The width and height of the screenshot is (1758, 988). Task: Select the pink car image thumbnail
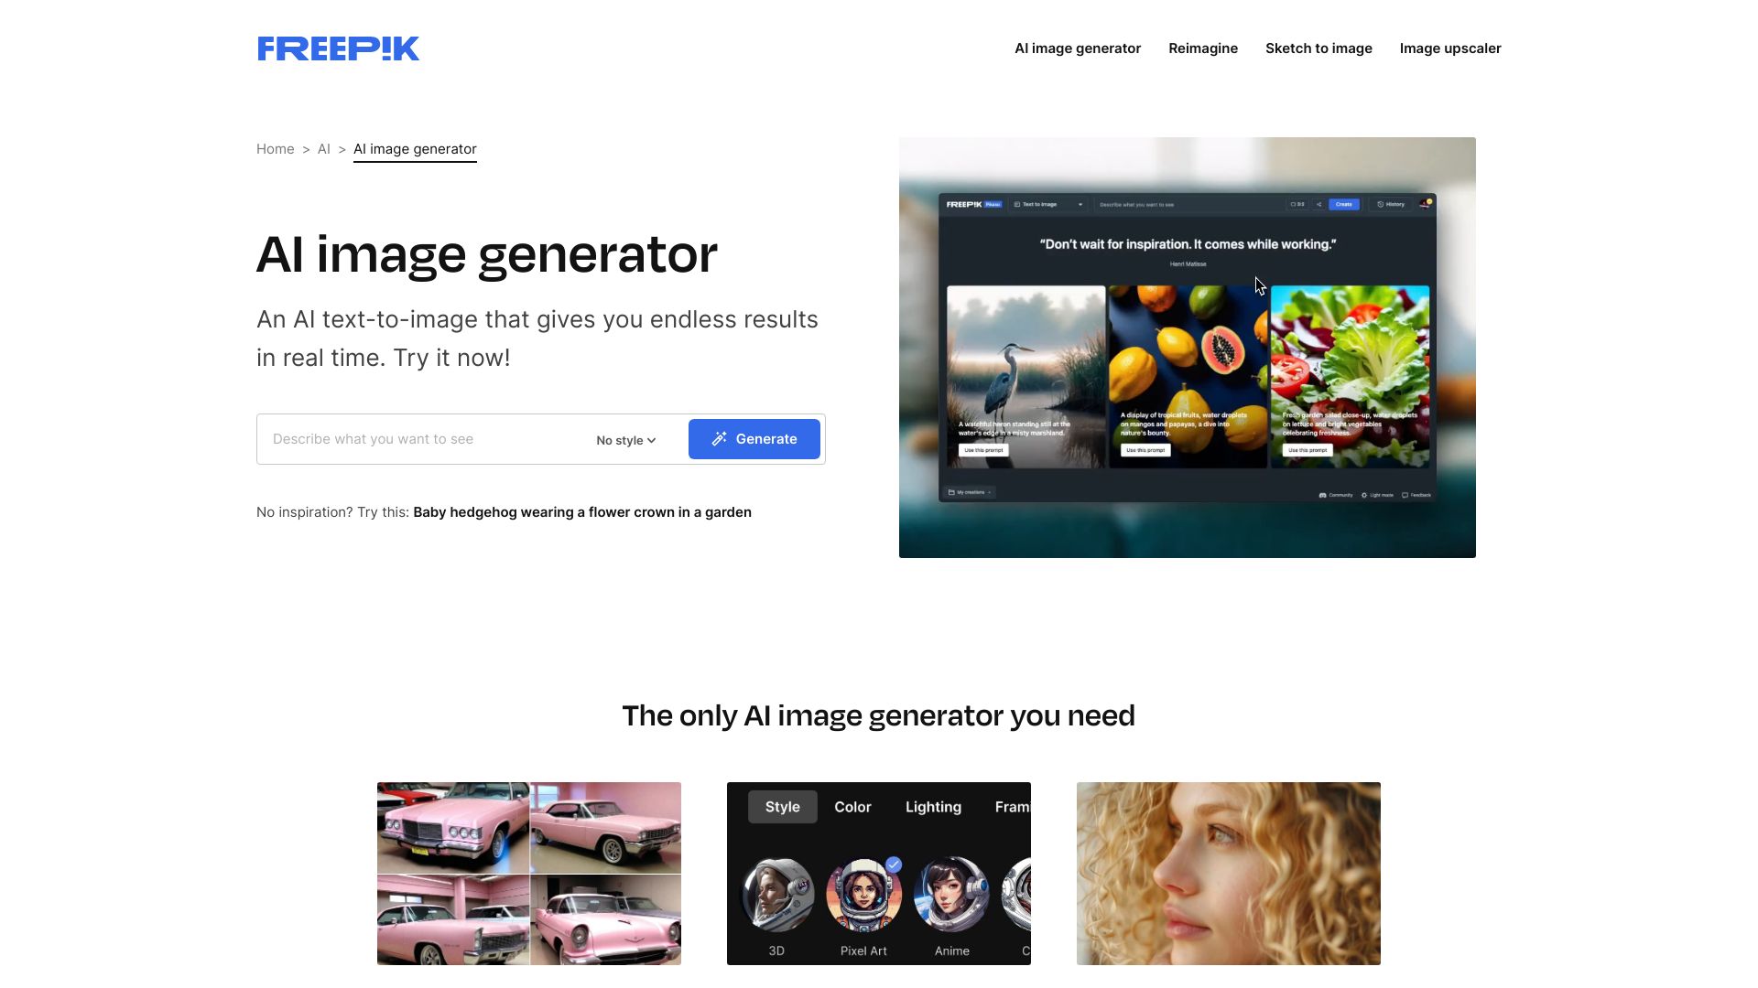coord(529,874)
